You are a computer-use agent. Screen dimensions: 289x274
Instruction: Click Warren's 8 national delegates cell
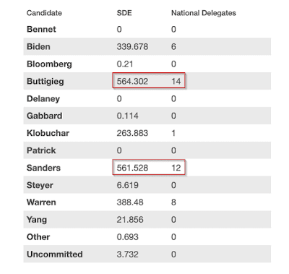pos(173,202)
